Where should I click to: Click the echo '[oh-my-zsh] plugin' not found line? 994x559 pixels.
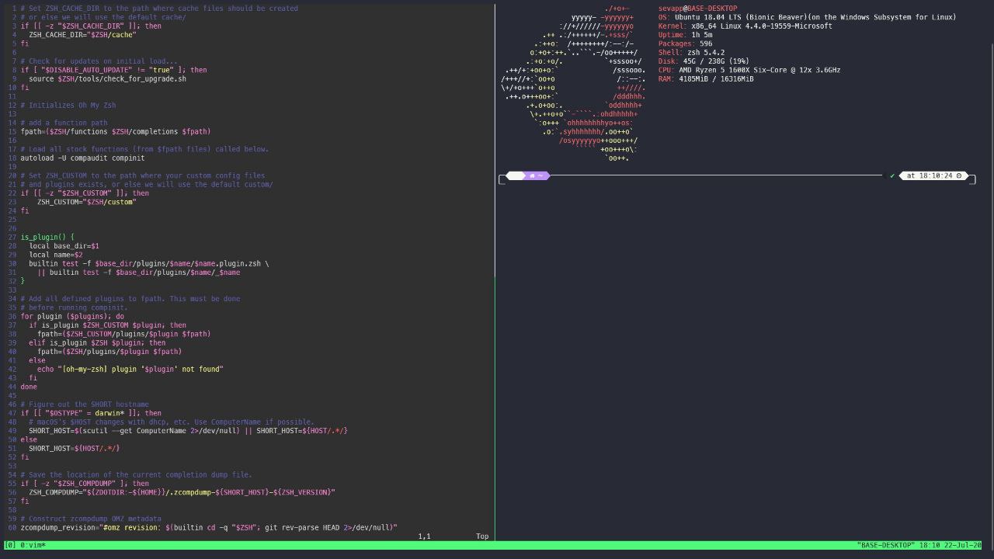(130, 370)
